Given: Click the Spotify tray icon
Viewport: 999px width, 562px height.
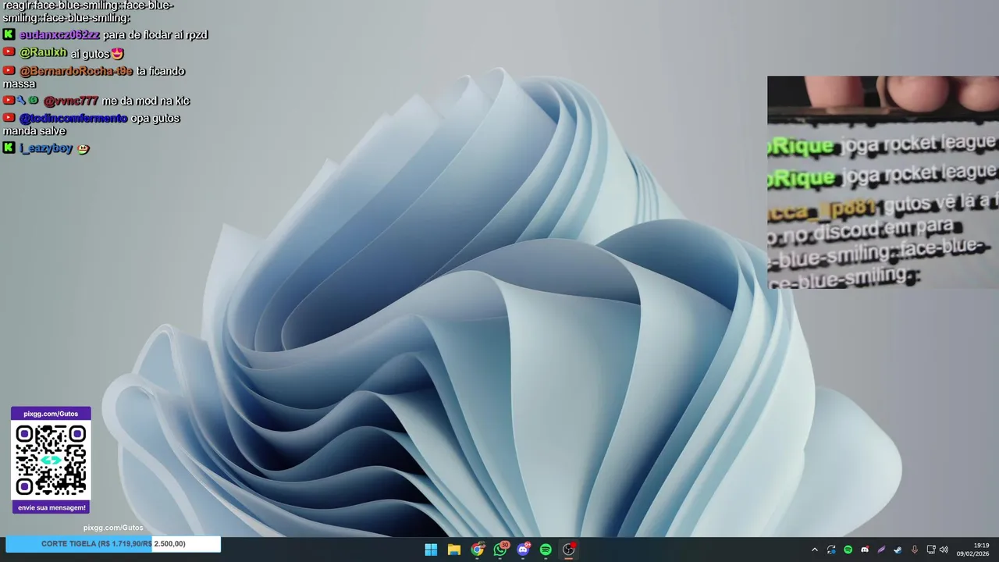Looking at the screenshot, I should coord(848,550).
